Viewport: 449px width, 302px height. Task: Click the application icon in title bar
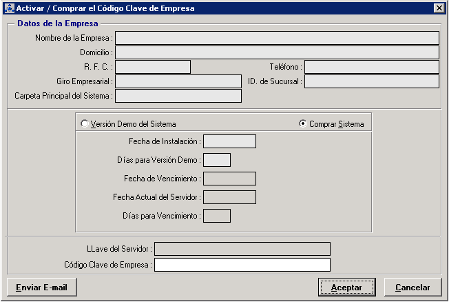pyautogui.click(x=9, y=8)
